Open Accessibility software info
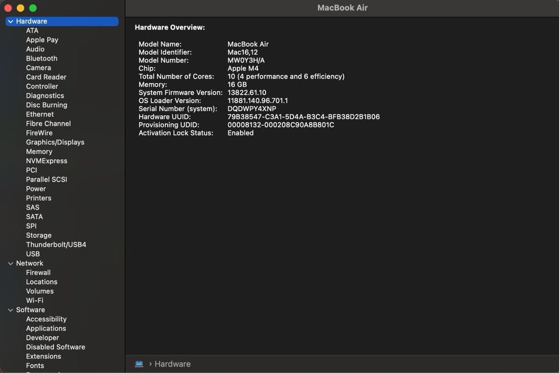 [47, 319]
